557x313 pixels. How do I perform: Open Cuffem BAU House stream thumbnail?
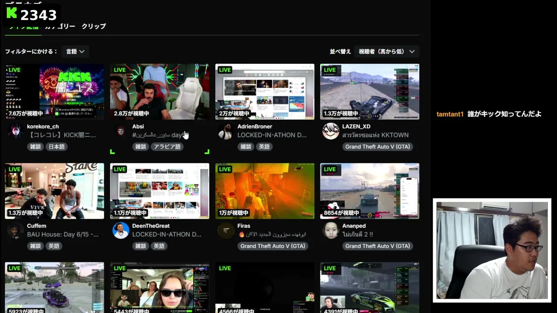[x=54, y=191]
